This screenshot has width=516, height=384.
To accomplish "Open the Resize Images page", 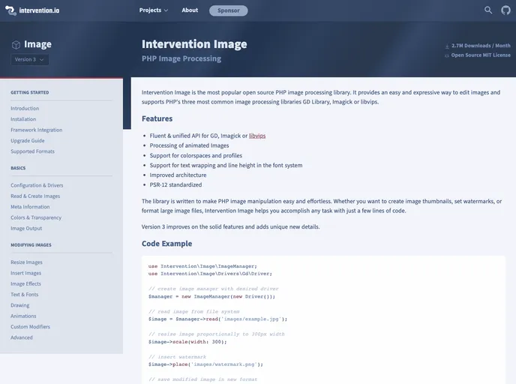I will coord(26,262).
